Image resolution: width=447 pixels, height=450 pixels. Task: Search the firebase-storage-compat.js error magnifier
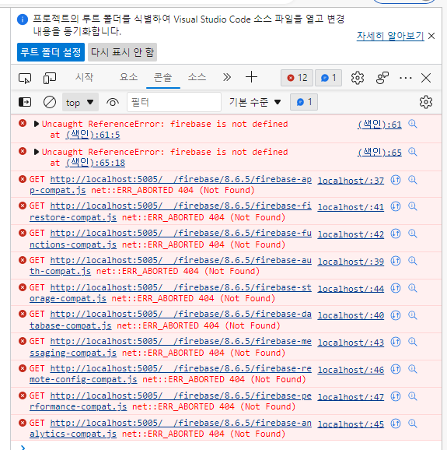click(x=413, y=288)
